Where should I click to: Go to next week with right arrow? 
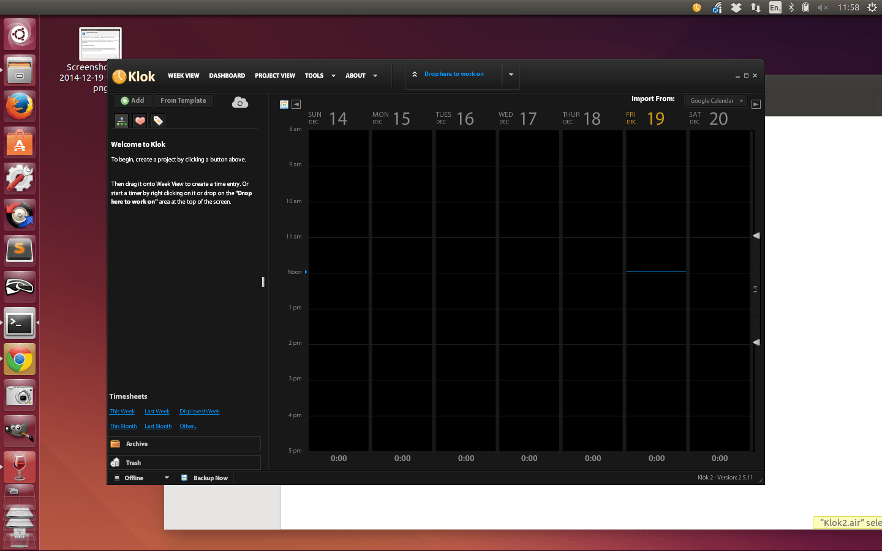756,105
